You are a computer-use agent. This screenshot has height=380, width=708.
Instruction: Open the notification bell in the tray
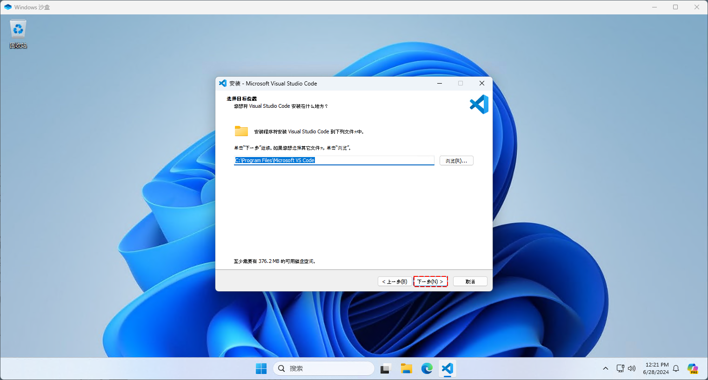(x=676, y=368)
